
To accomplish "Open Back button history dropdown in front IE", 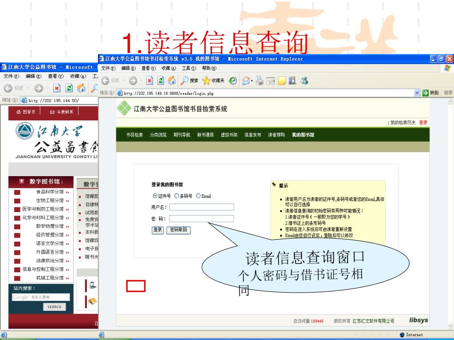I will [x=124, y=81].
